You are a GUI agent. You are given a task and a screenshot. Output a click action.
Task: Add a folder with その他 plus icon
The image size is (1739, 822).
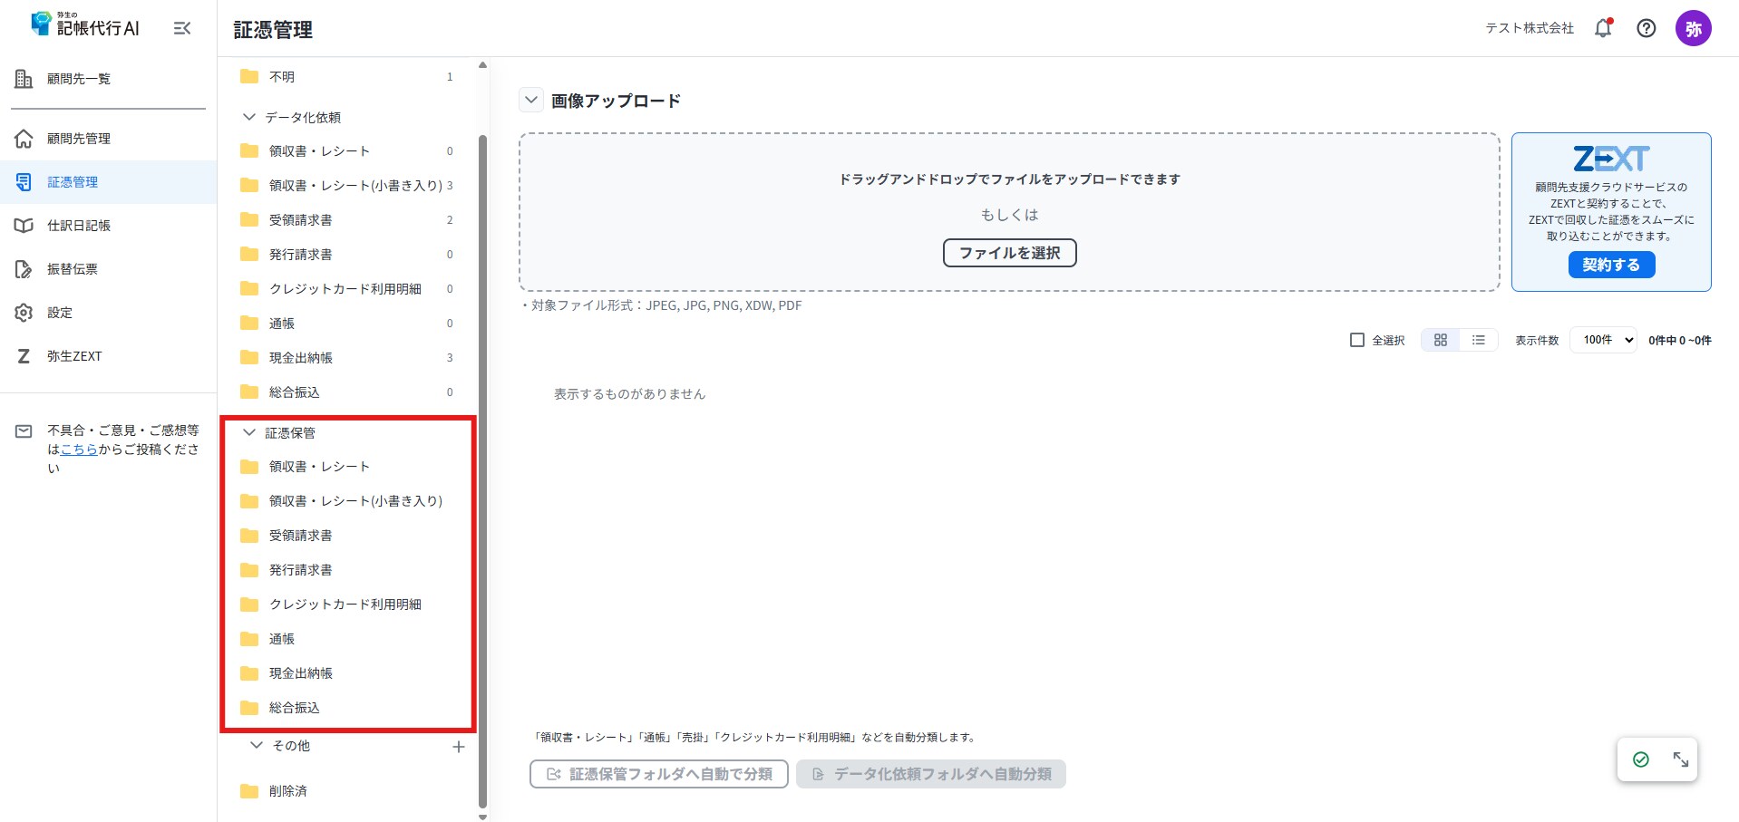(459, 747)
